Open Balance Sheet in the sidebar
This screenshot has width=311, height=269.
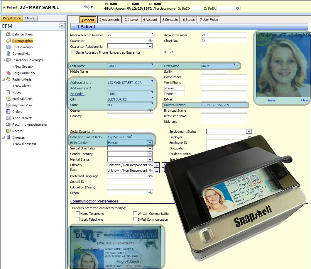click(x=22, y=34)
